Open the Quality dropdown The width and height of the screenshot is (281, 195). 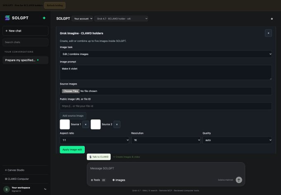point(237,140)
